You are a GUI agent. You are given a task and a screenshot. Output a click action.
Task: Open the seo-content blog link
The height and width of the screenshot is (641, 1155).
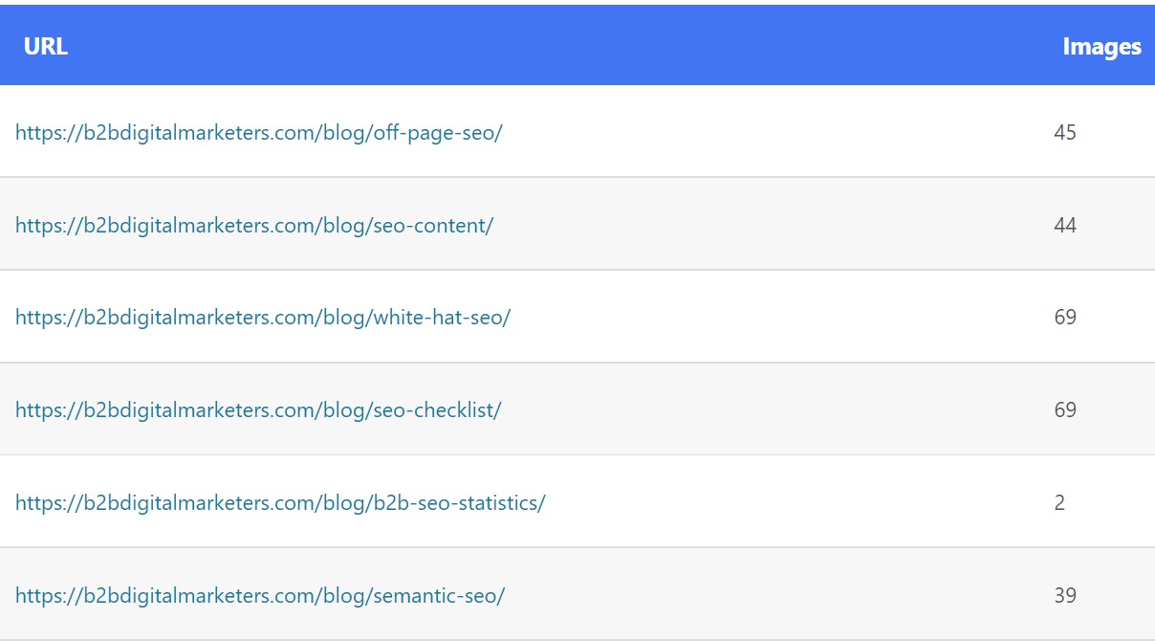(254, 226)
